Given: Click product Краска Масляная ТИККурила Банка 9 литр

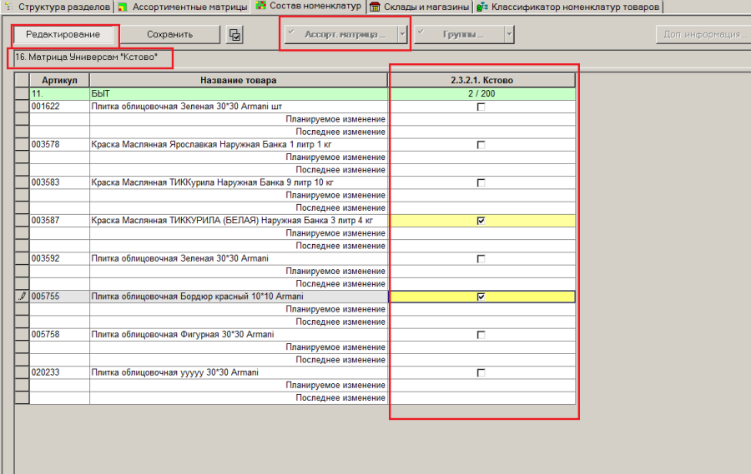Looking at the screenshot, I should (239, 182).
